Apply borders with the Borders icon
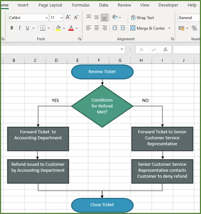 [43, 28]
